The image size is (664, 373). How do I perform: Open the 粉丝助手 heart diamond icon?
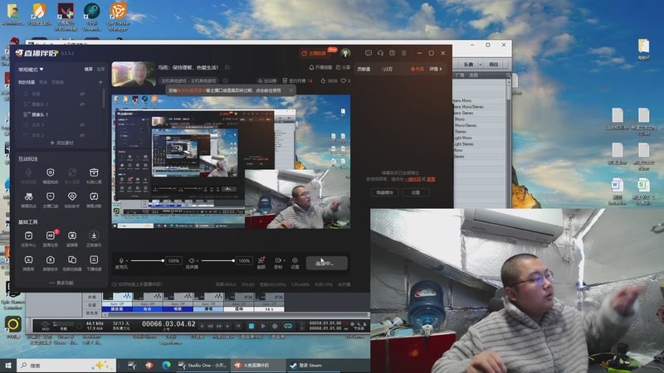pos(72,196)
